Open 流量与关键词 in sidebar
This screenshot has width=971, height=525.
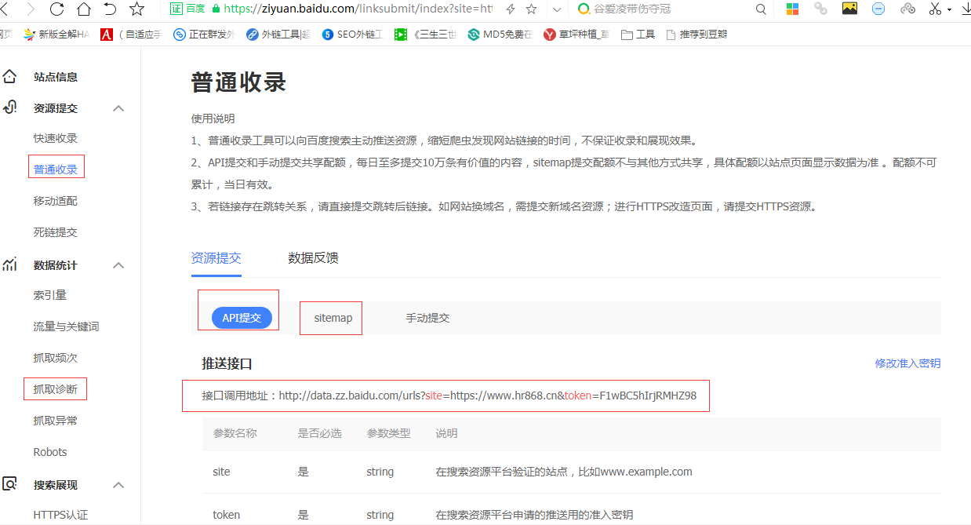click(67, 326)
